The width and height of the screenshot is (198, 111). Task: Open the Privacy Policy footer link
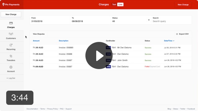[x=52, y=109]
